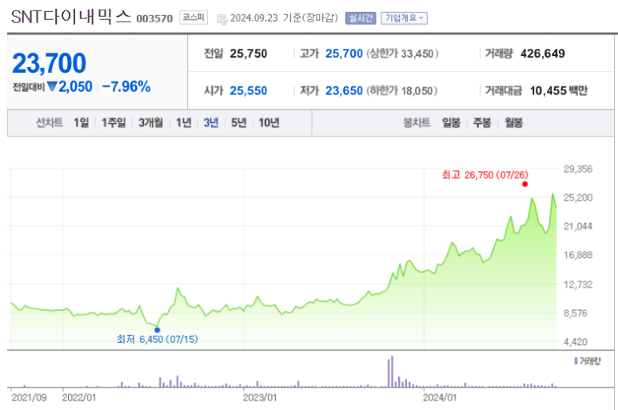Show the 5년 chart range

(x=238, y=123)
